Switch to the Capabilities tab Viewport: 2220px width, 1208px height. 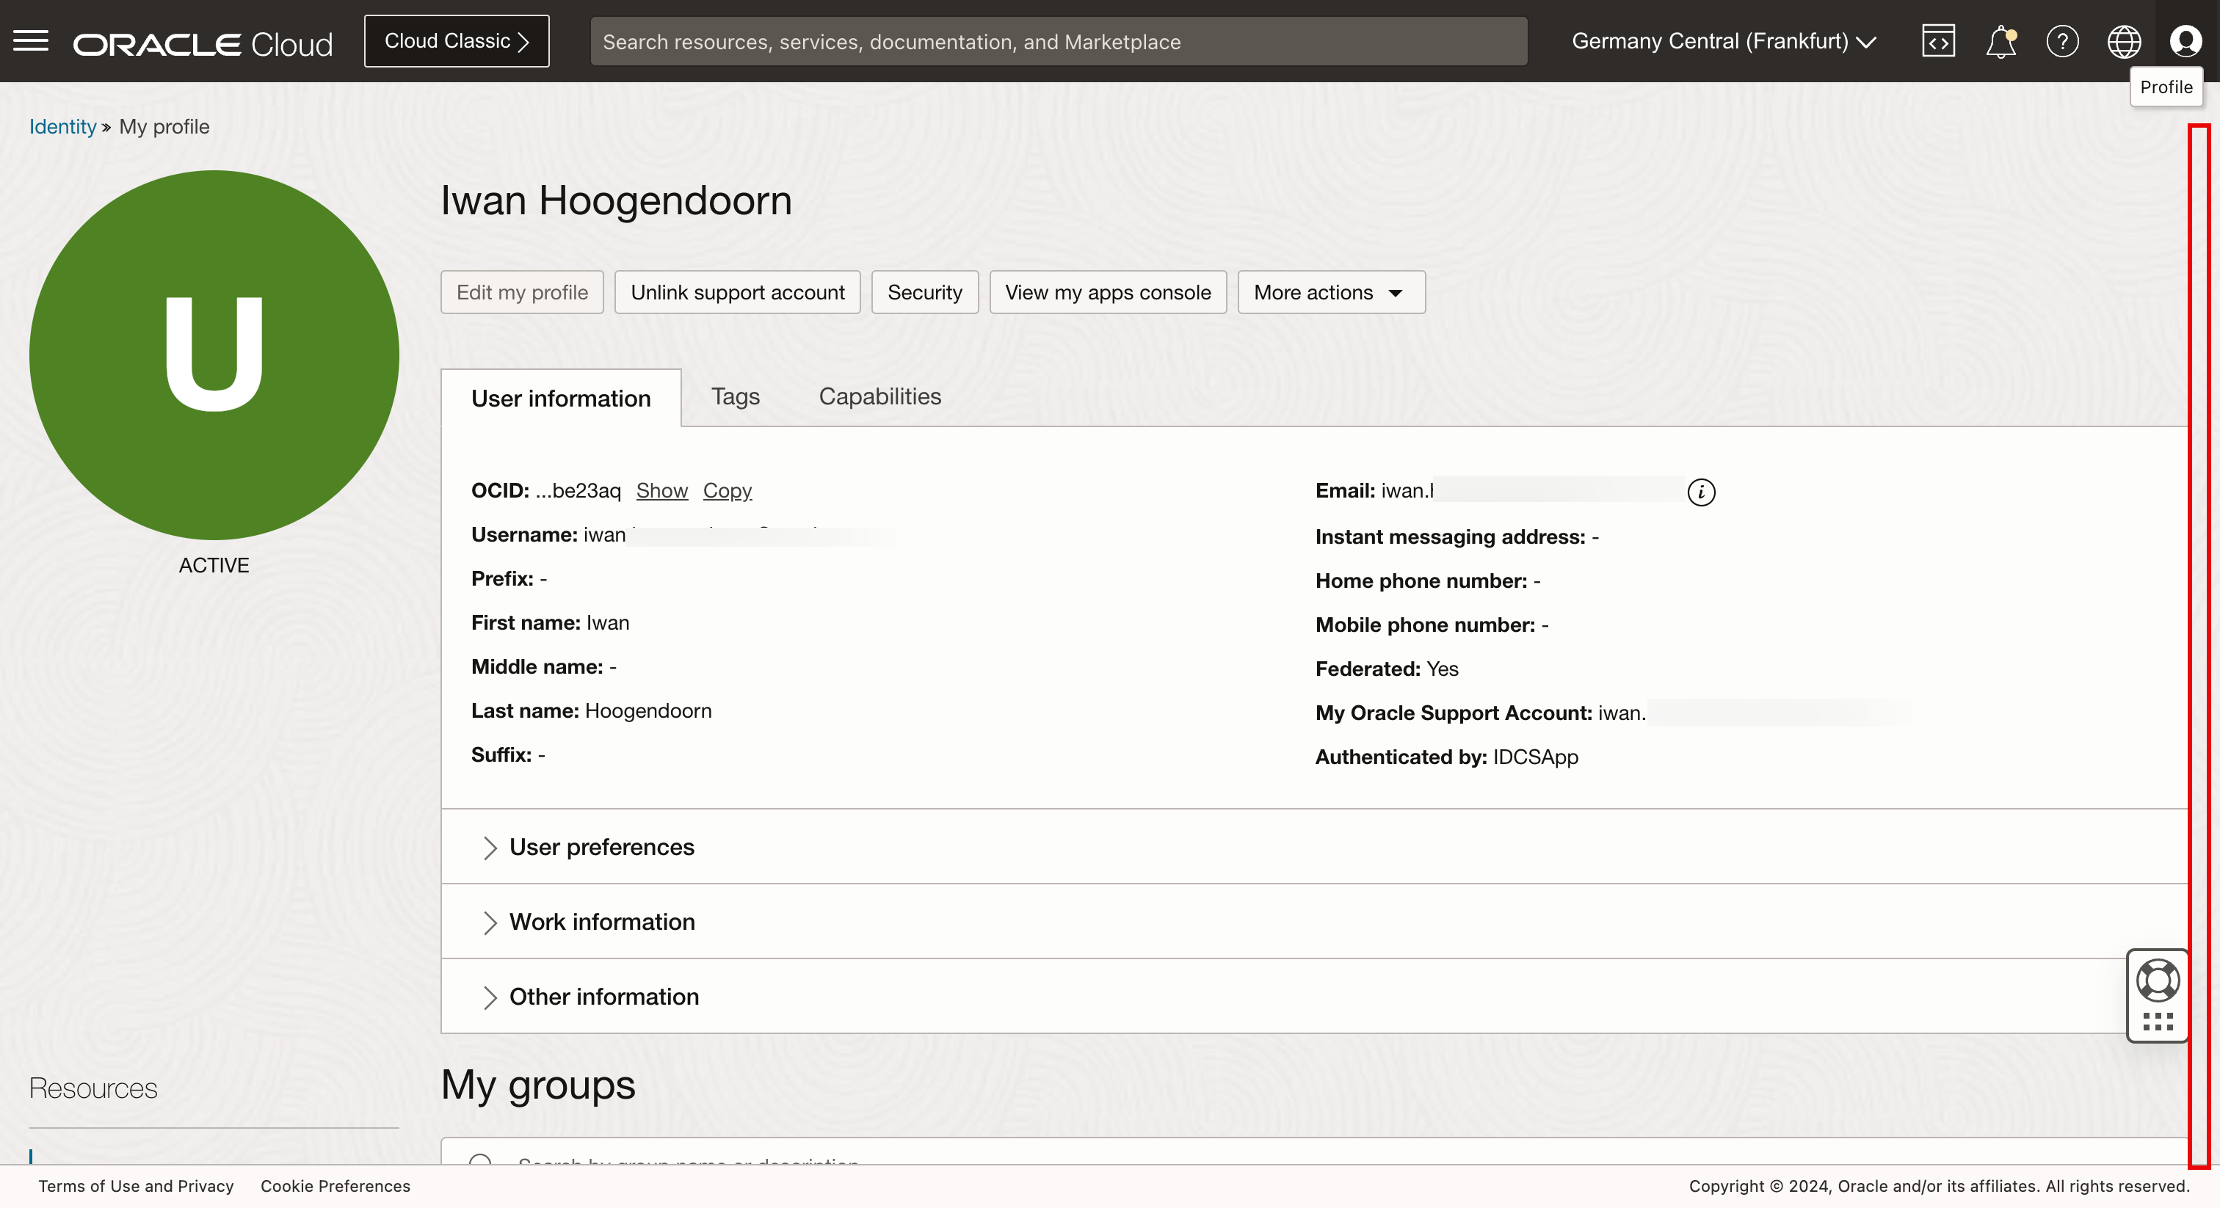pos(879,396)
